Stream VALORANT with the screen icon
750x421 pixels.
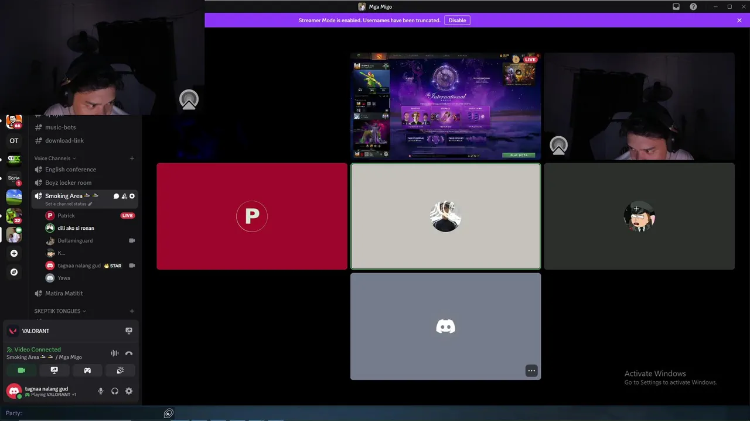click(x=129, y=331)
